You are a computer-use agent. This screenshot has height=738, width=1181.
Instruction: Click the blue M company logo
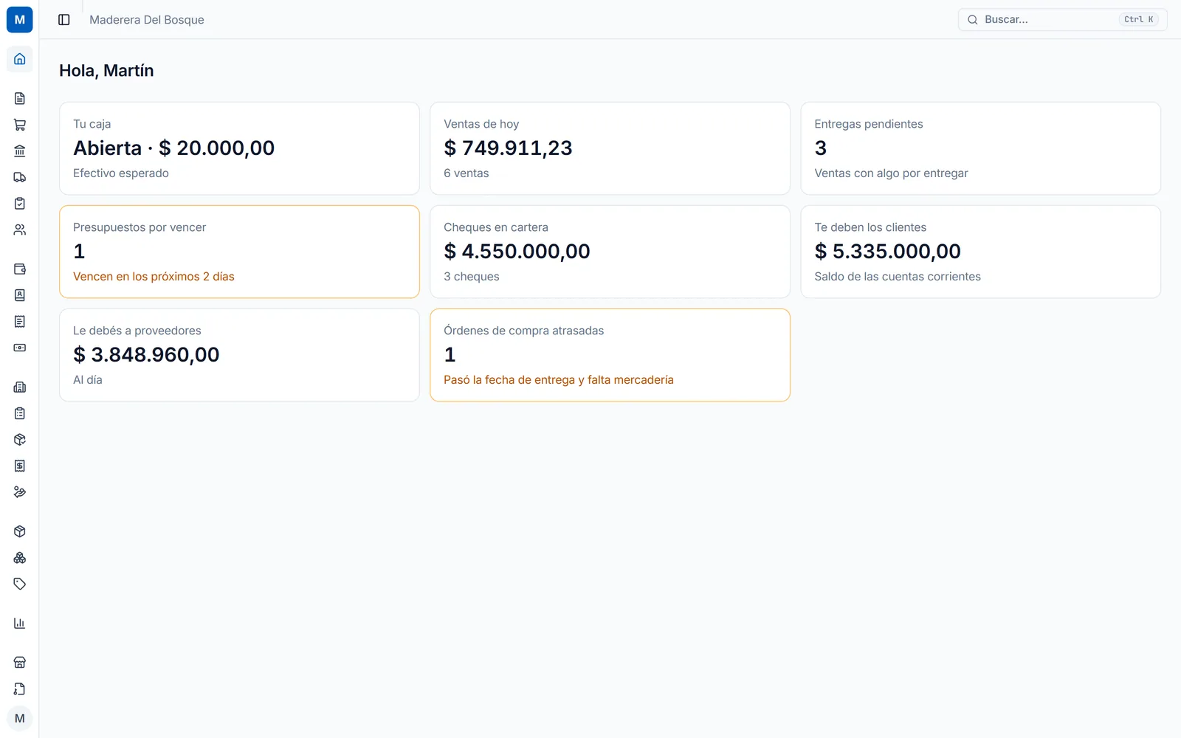pos(20,20)
